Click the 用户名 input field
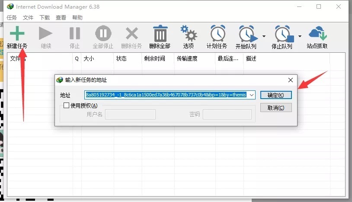352x202 pixels. pos(130,115)
